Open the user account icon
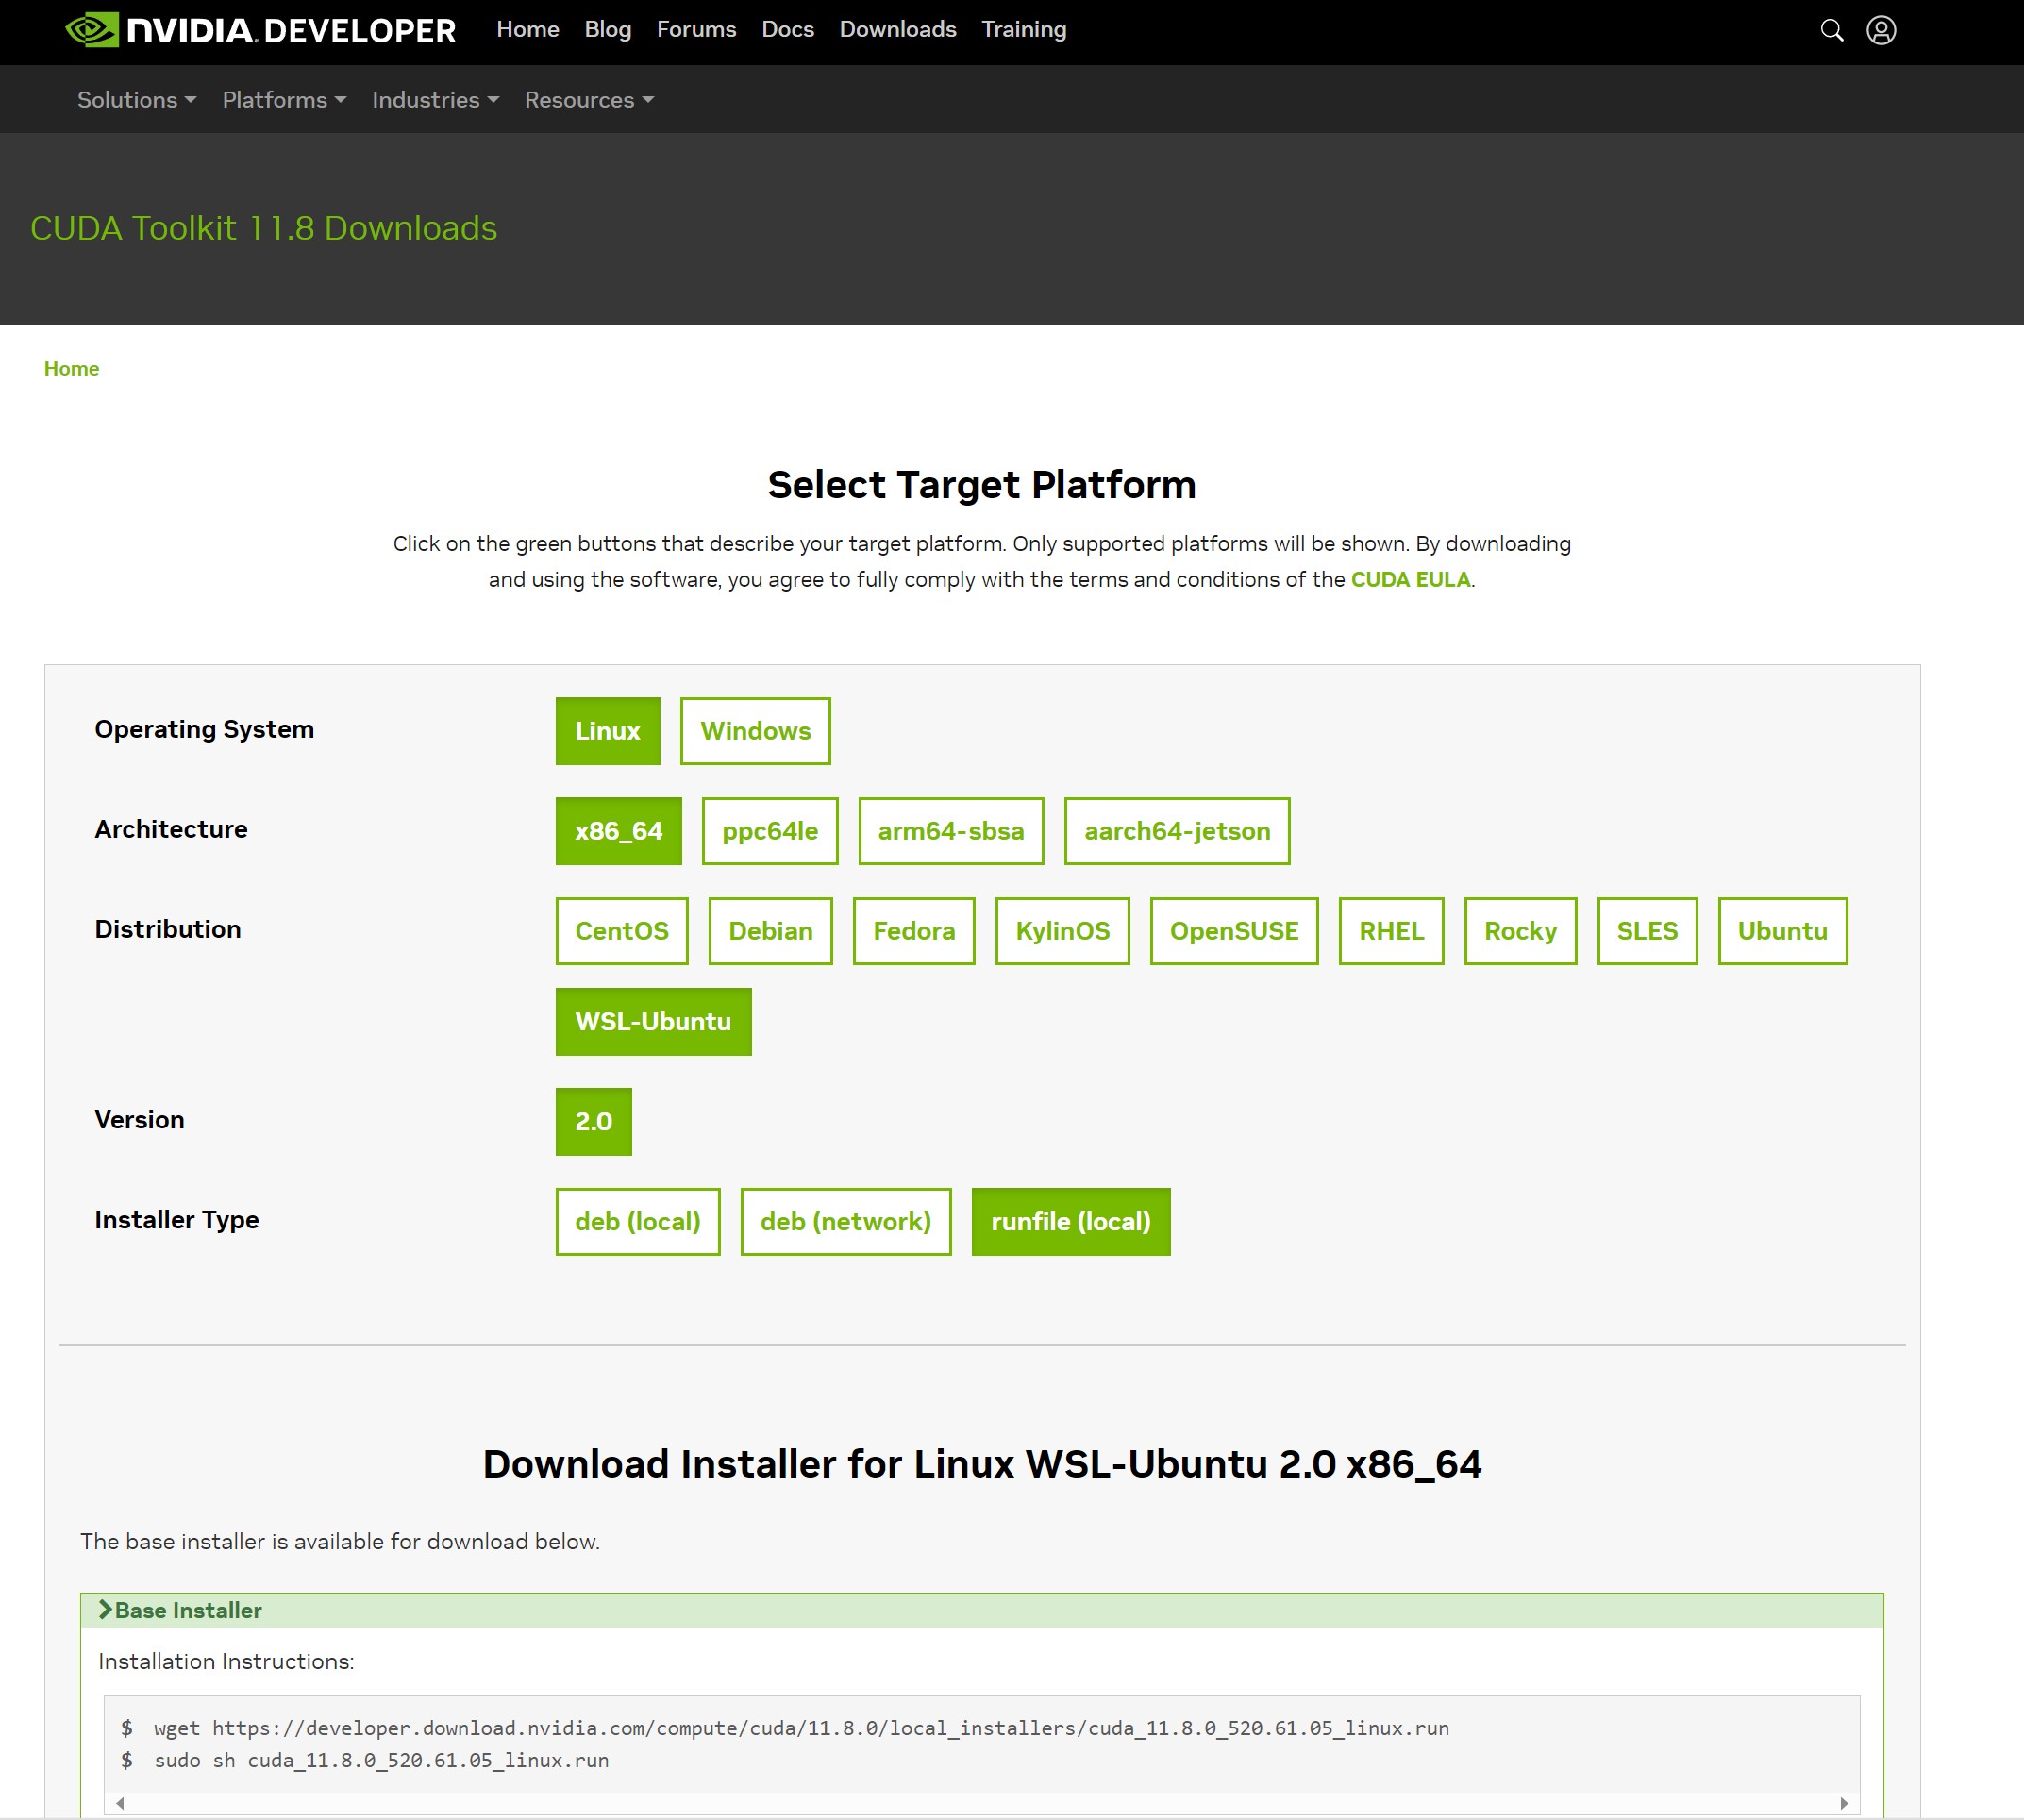2024x1820 pixels. 1881,30
